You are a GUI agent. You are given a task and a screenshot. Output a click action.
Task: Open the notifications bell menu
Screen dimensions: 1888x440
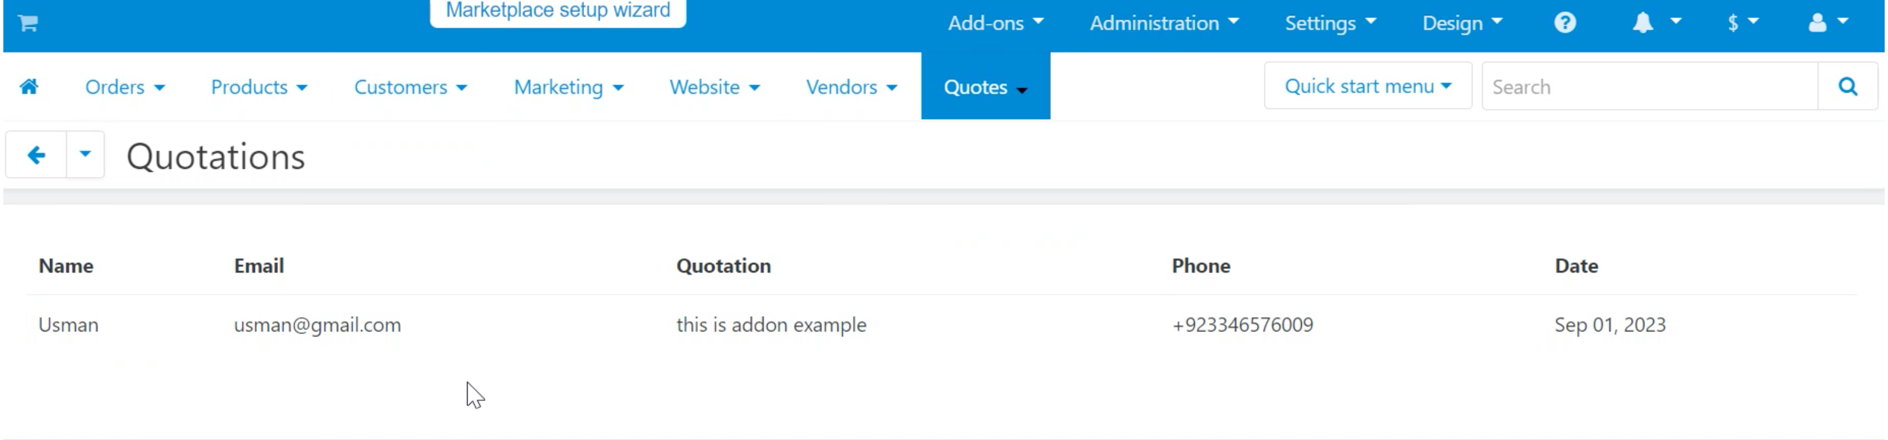(1656, 23)
